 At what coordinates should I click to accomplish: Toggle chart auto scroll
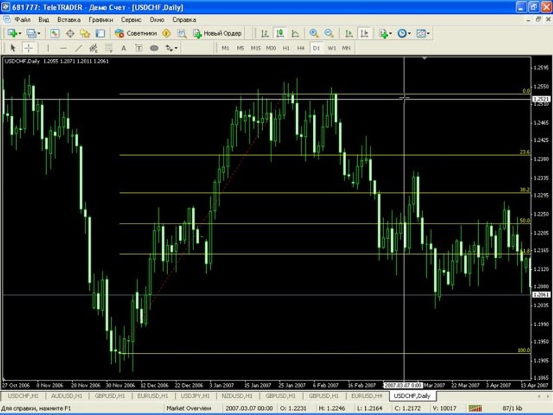coord(349,33)
